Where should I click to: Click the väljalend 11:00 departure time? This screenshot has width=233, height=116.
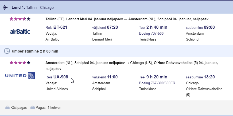pos(105,77)
